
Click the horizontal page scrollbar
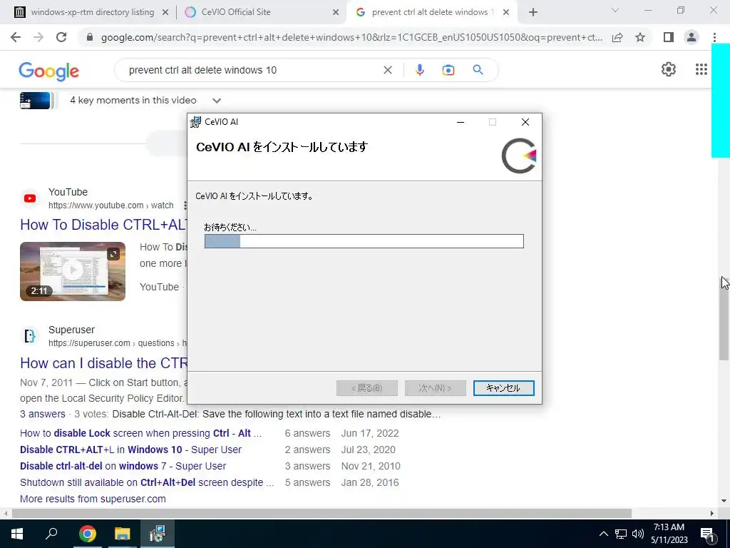tap(322, 514)
